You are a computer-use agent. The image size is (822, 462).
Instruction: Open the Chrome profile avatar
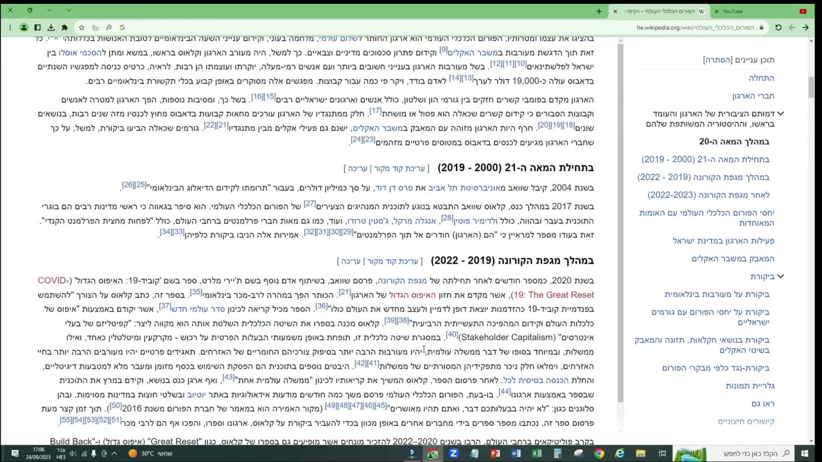coord(24,28)
